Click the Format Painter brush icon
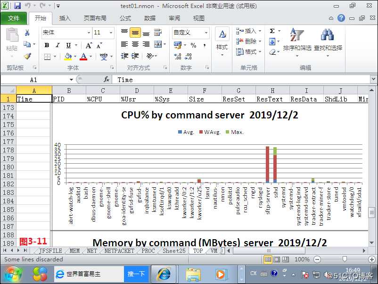Image resolution: width=378 pixels, height=284 pixels. point(27,56)
